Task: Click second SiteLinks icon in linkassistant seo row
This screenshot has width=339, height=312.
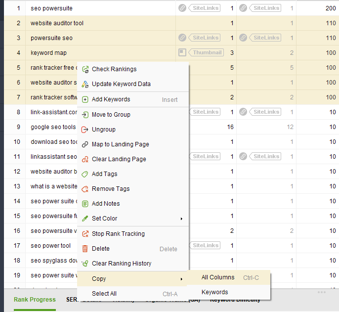Action: point(243,156)
